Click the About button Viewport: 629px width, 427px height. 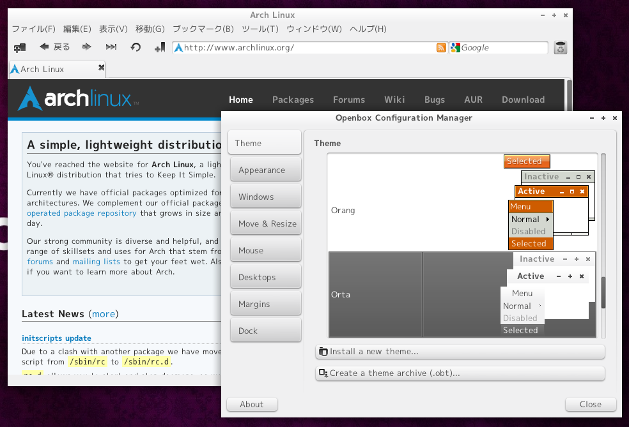click(x=252, y=404)
